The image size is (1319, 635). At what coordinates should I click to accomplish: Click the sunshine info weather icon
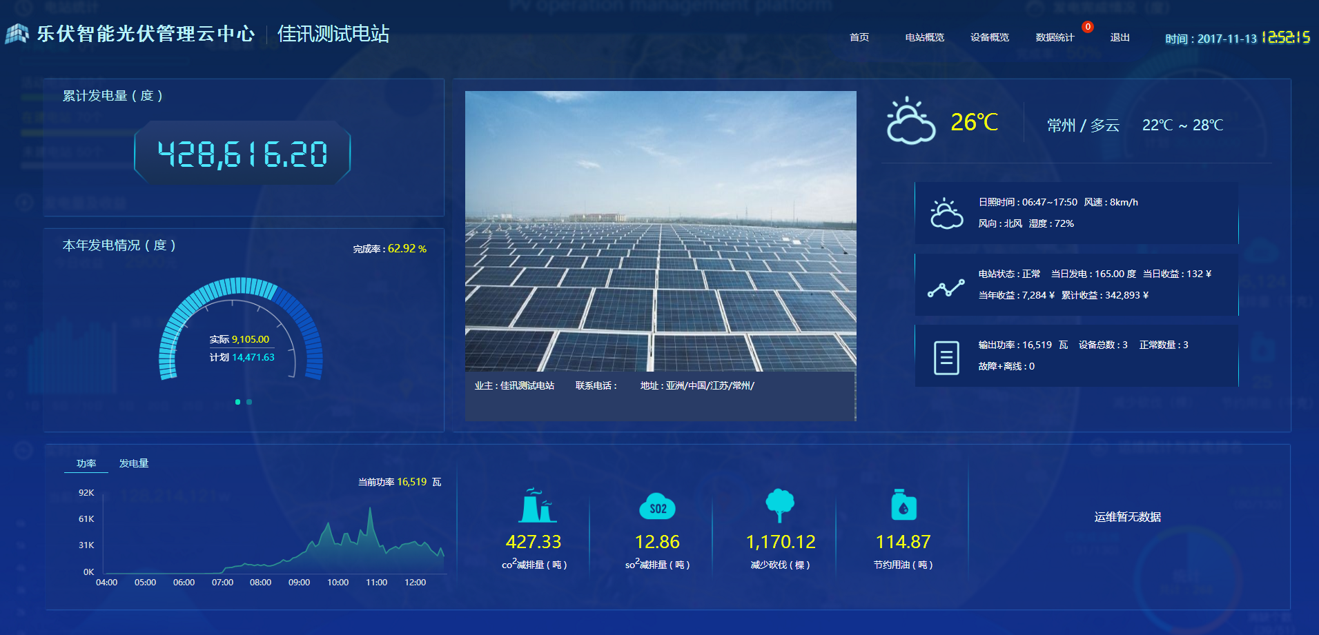click(946, 213)
